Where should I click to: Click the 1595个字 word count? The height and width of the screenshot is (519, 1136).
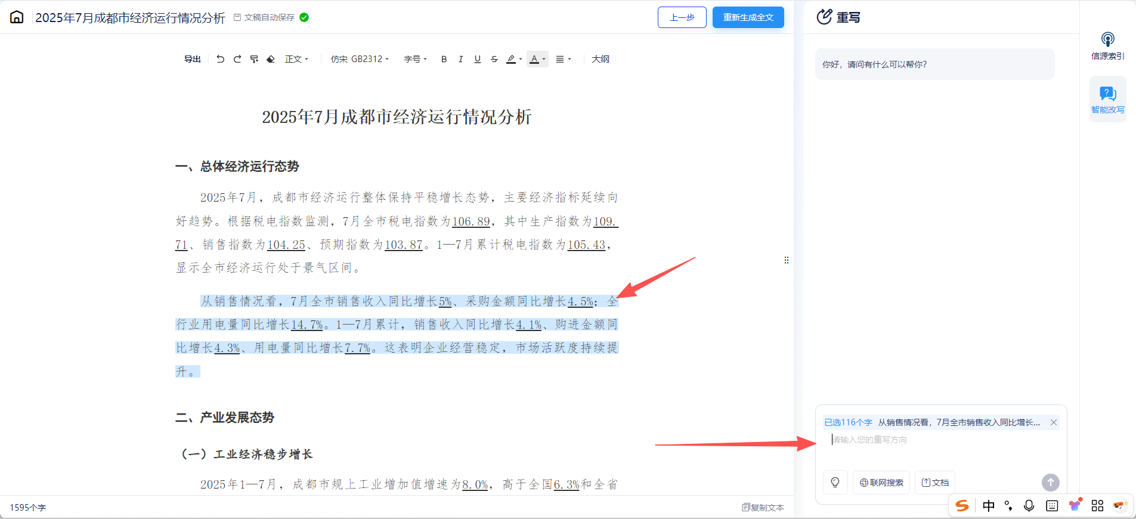[x=27, y=508]
